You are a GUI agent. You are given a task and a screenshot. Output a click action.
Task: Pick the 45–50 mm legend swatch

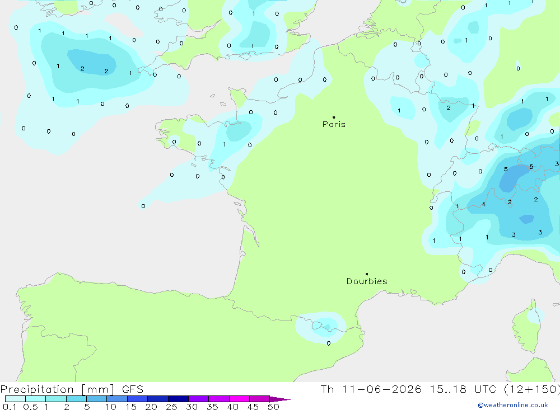[260, 399]
